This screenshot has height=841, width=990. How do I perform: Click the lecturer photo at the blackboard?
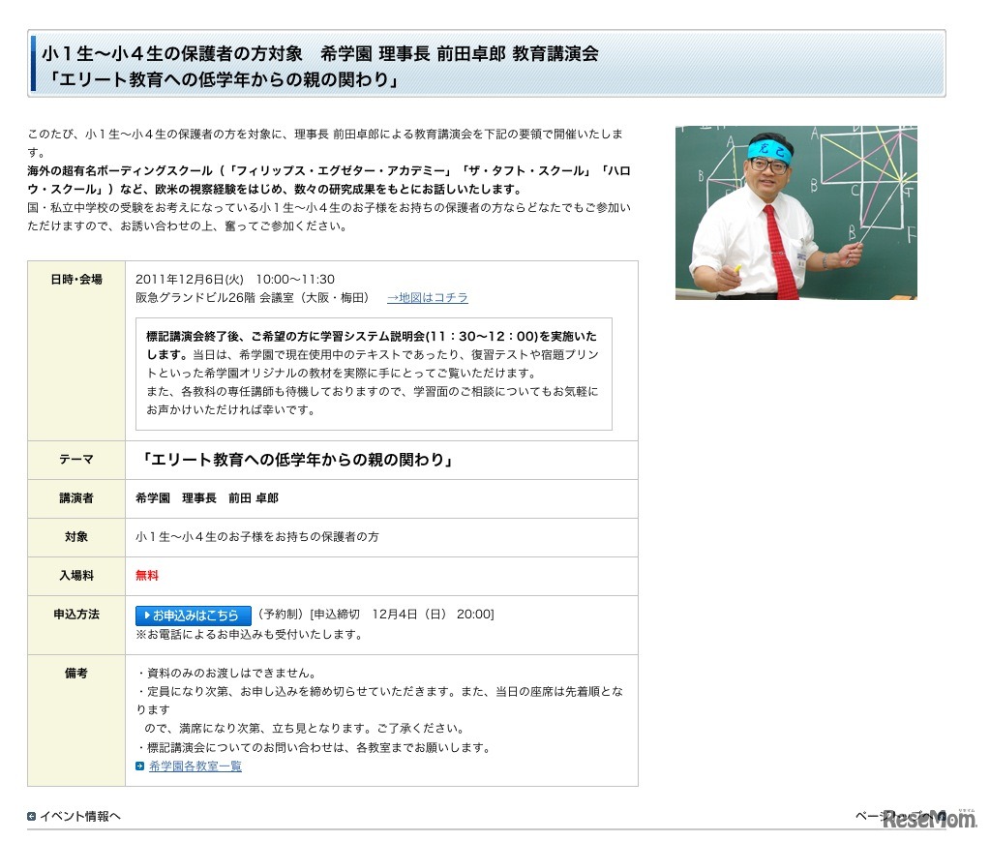click(x=795, y=212)
